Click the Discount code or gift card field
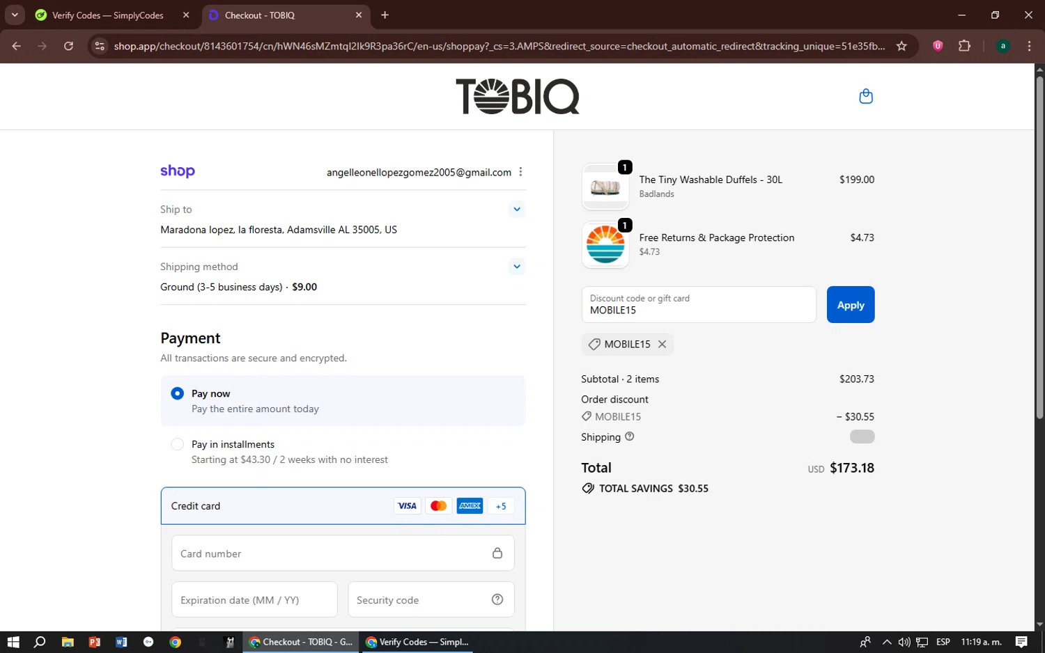The height and width of the screenshot is (653, 1045). [699, 304]
